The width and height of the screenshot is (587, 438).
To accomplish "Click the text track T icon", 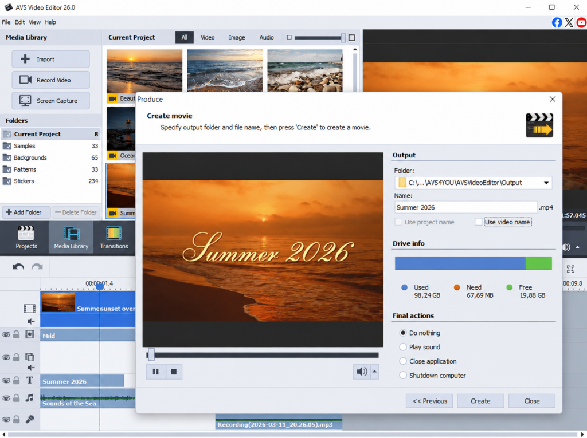I will (x=30, y=380).
